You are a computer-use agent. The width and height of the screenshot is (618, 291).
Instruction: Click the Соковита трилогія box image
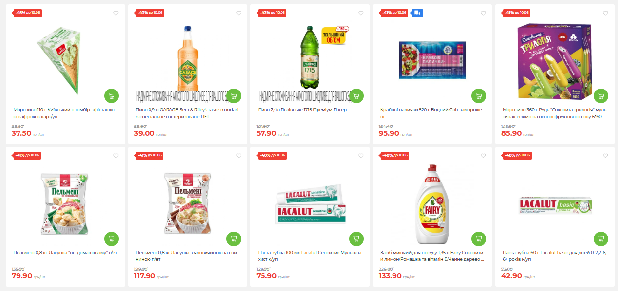[x=554, y=60]
